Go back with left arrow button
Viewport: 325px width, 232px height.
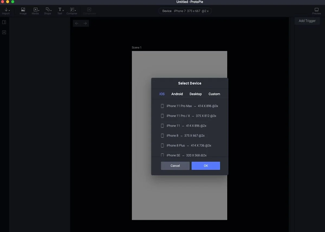pyautogui.click(x=77, y=23)
